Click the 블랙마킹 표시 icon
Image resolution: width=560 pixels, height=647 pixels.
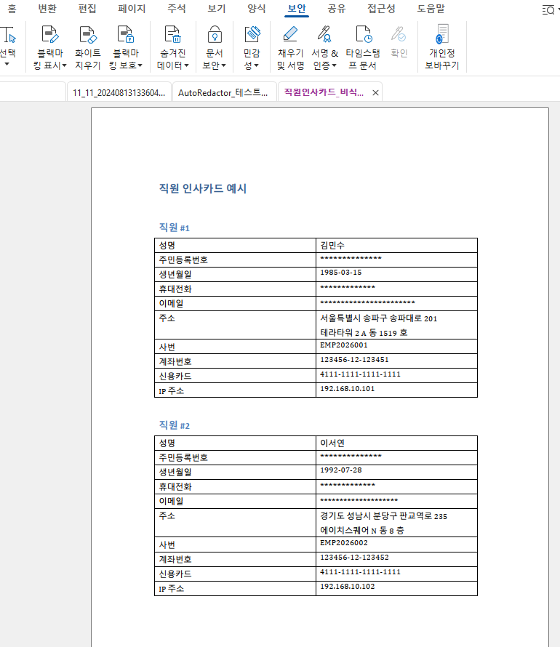coord(50,34)
